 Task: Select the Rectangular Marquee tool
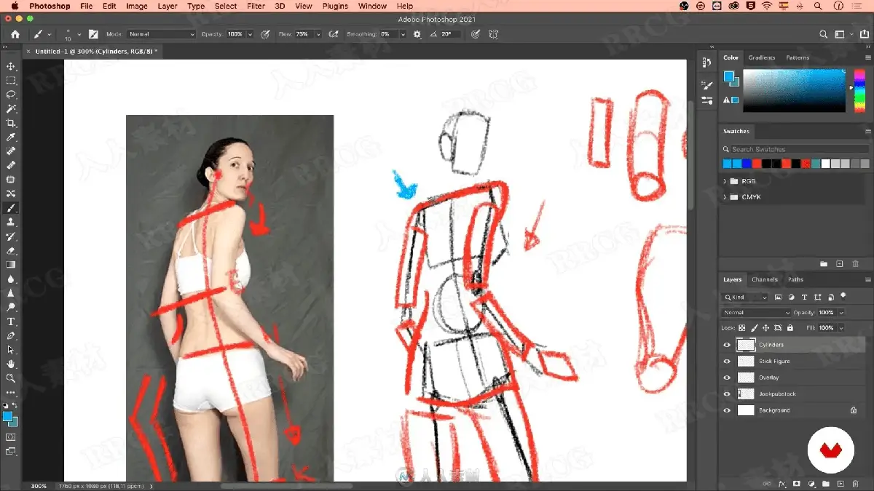click(11, 80)
